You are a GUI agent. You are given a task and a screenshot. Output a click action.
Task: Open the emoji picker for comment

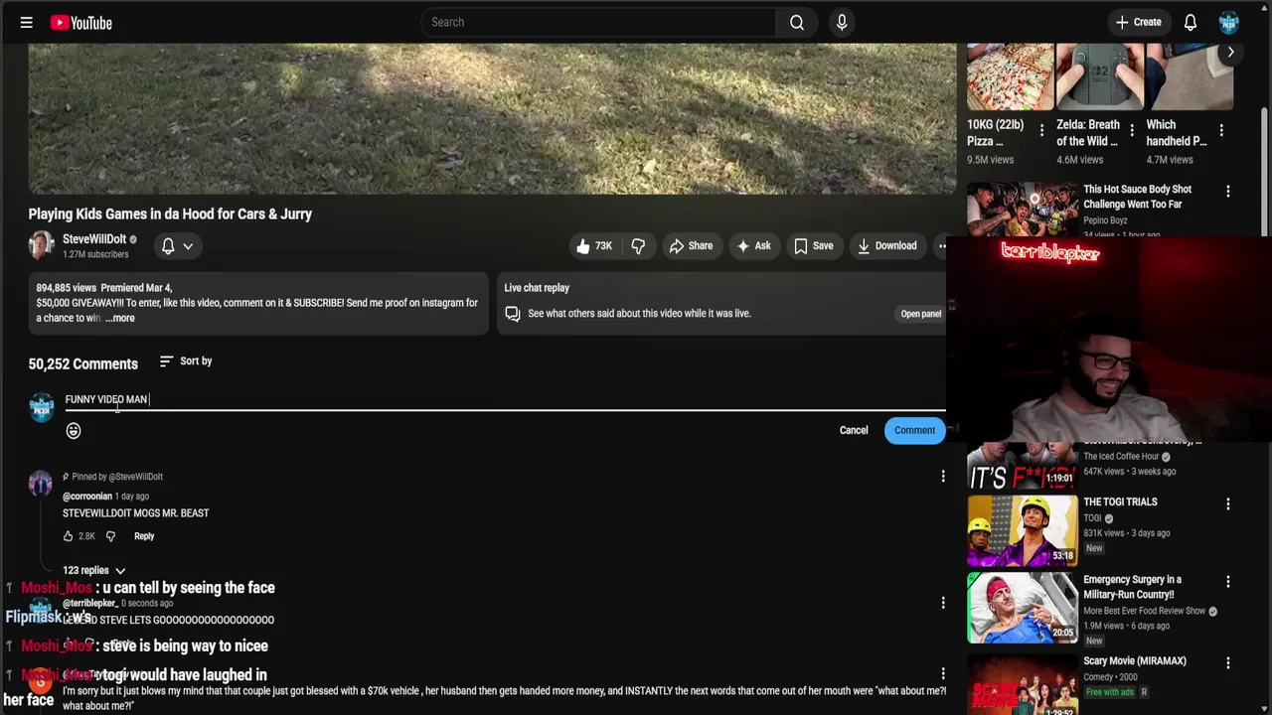(74, 430)
